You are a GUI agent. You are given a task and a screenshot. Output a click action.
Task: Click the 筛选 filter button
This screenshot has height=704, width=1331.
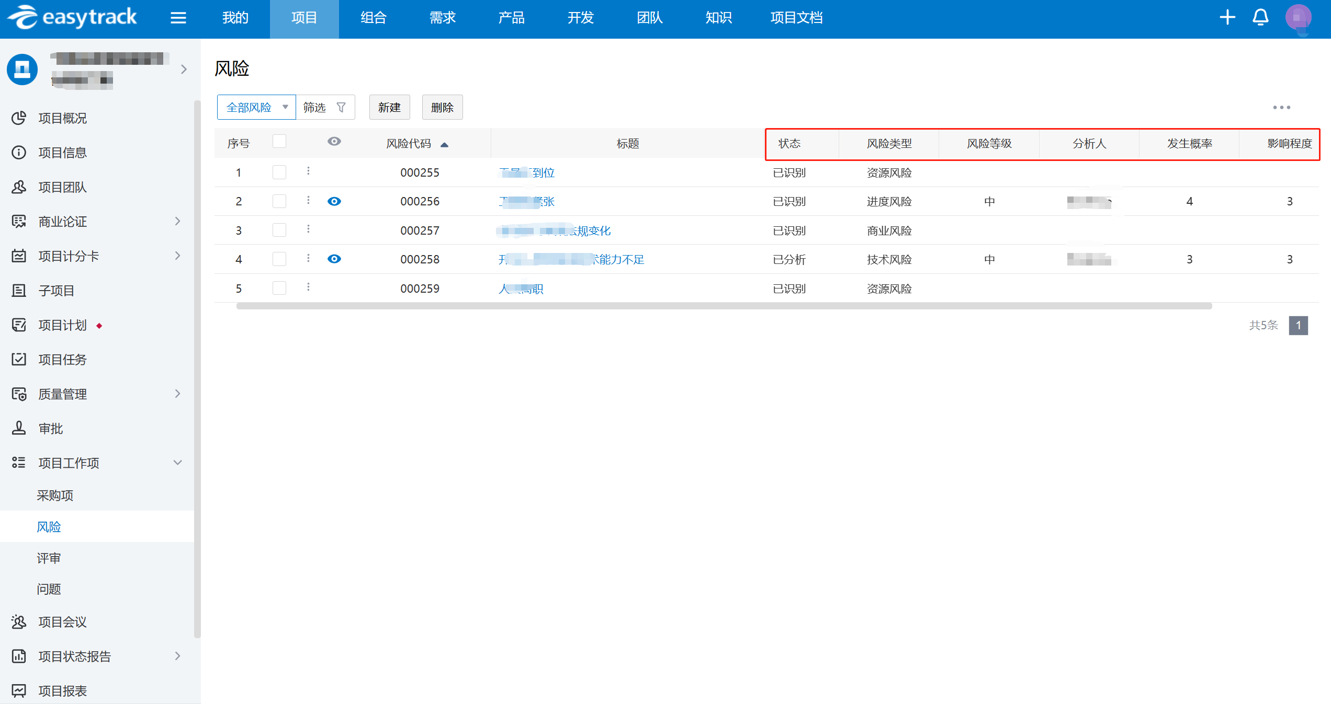(325, 108)
